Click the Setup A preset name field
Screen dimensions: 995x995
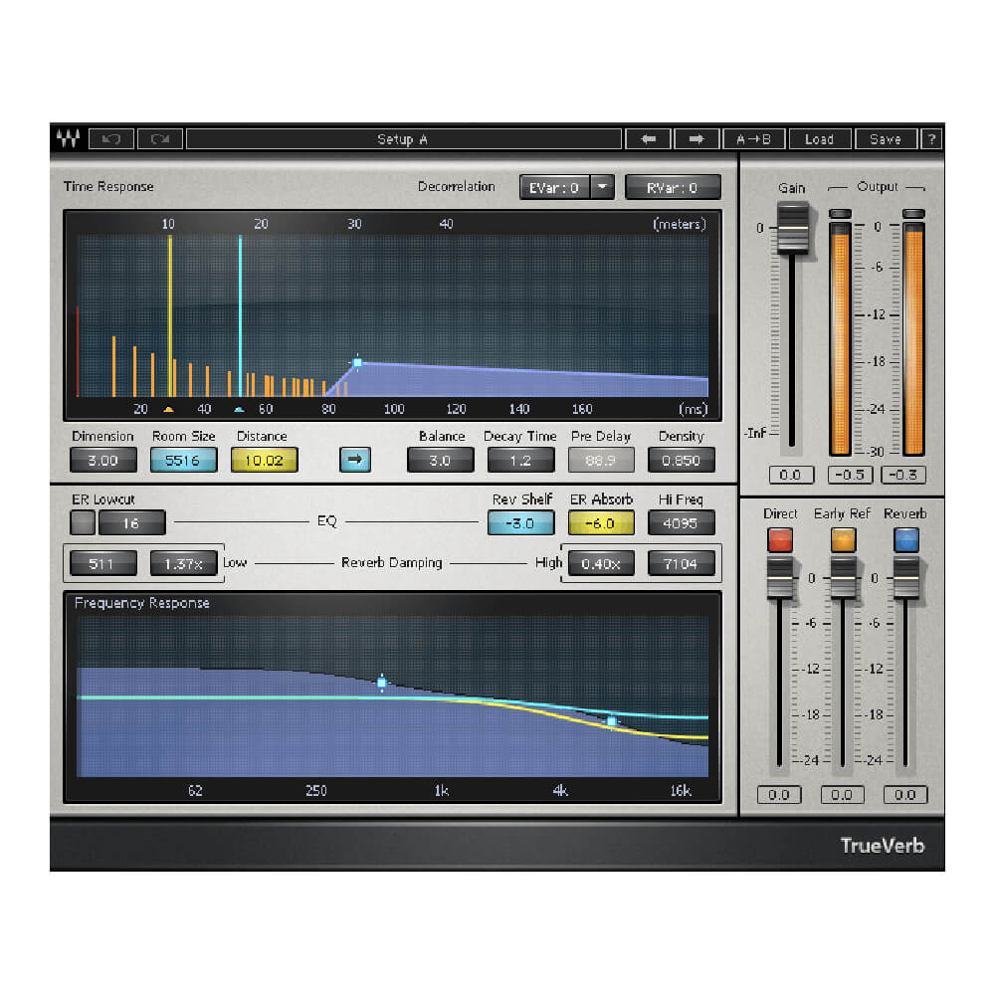403,139
